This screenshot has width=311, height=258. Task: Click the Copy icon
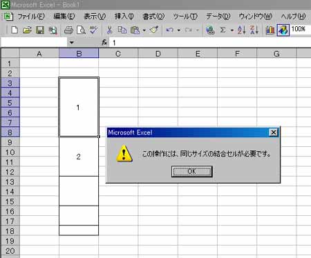click(x=122, y=30)
